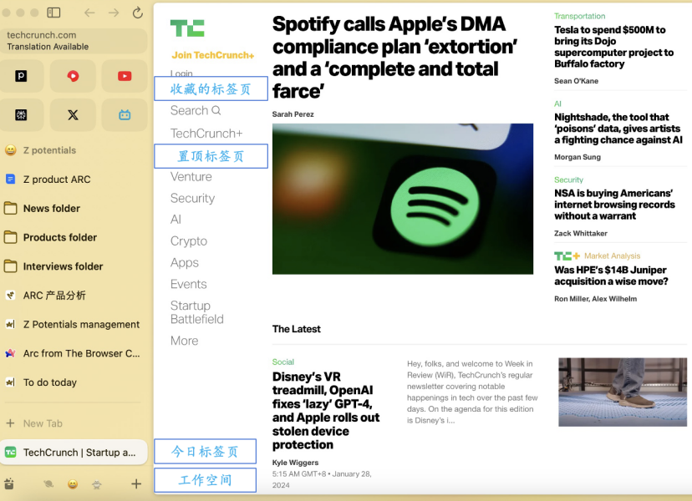Go back with the left arrow
This screenshot has width=692, height=501.
pyautogui.click(x=89, y=13)
